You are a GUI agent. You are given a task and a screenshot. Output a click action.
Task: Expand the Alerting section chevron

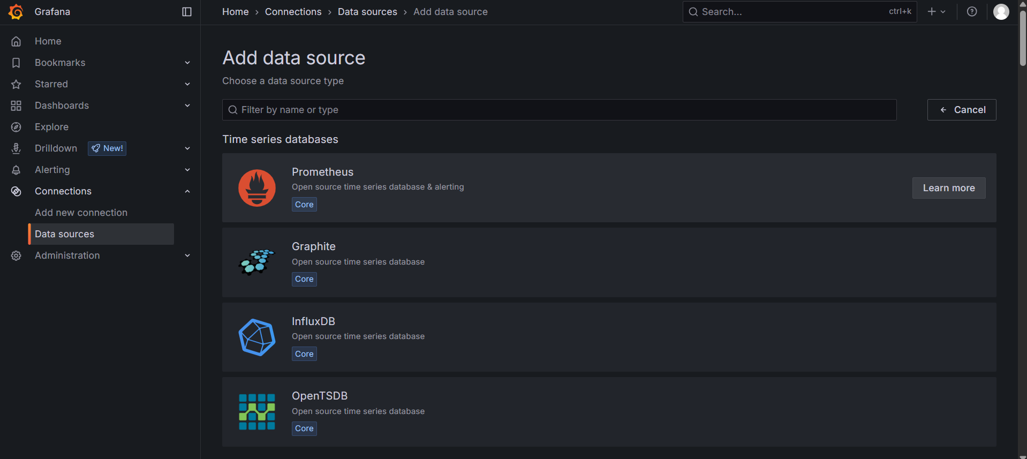coord(187,170)
